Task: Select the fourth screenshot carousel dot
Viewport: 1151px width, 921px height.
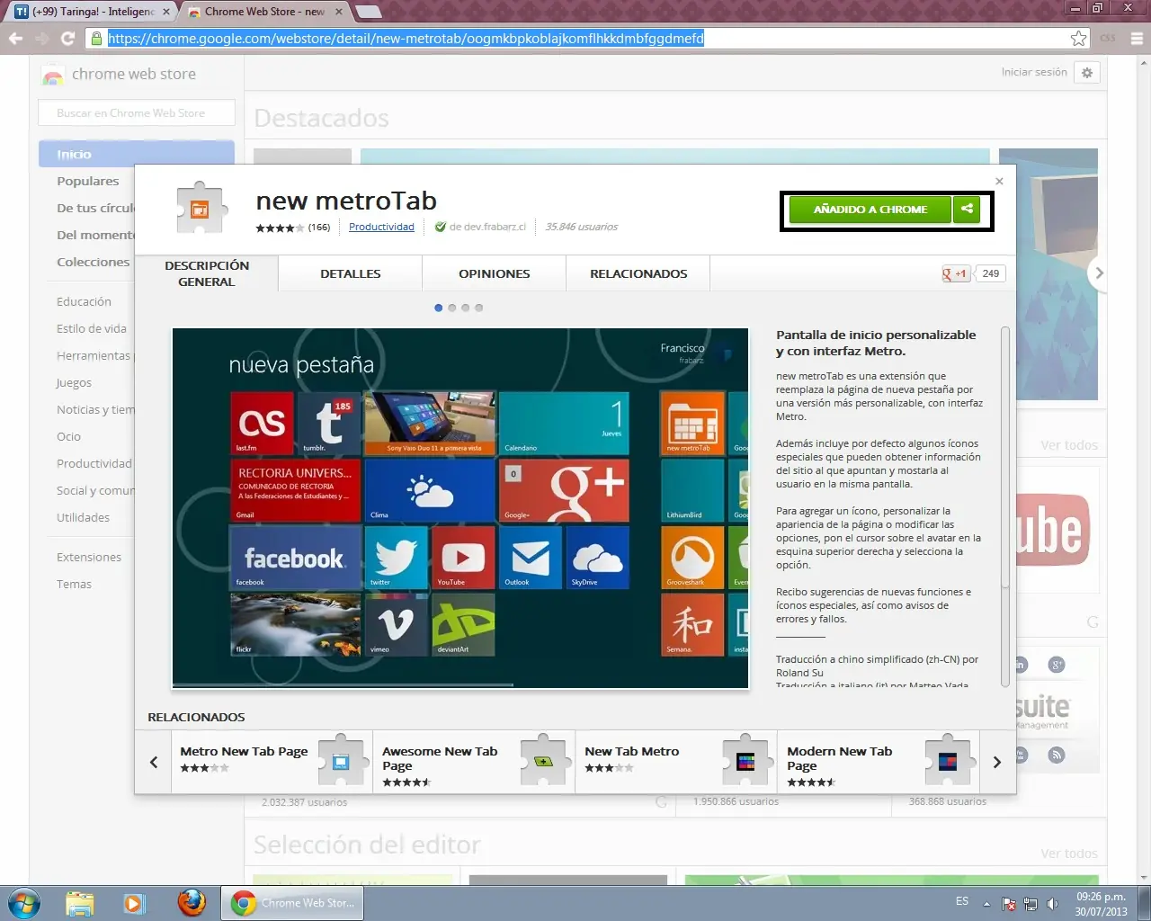Action: click(x=478, y=308)
